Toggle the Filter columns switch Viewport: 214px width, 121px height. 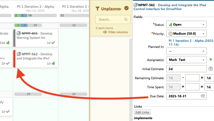point(105,32)
